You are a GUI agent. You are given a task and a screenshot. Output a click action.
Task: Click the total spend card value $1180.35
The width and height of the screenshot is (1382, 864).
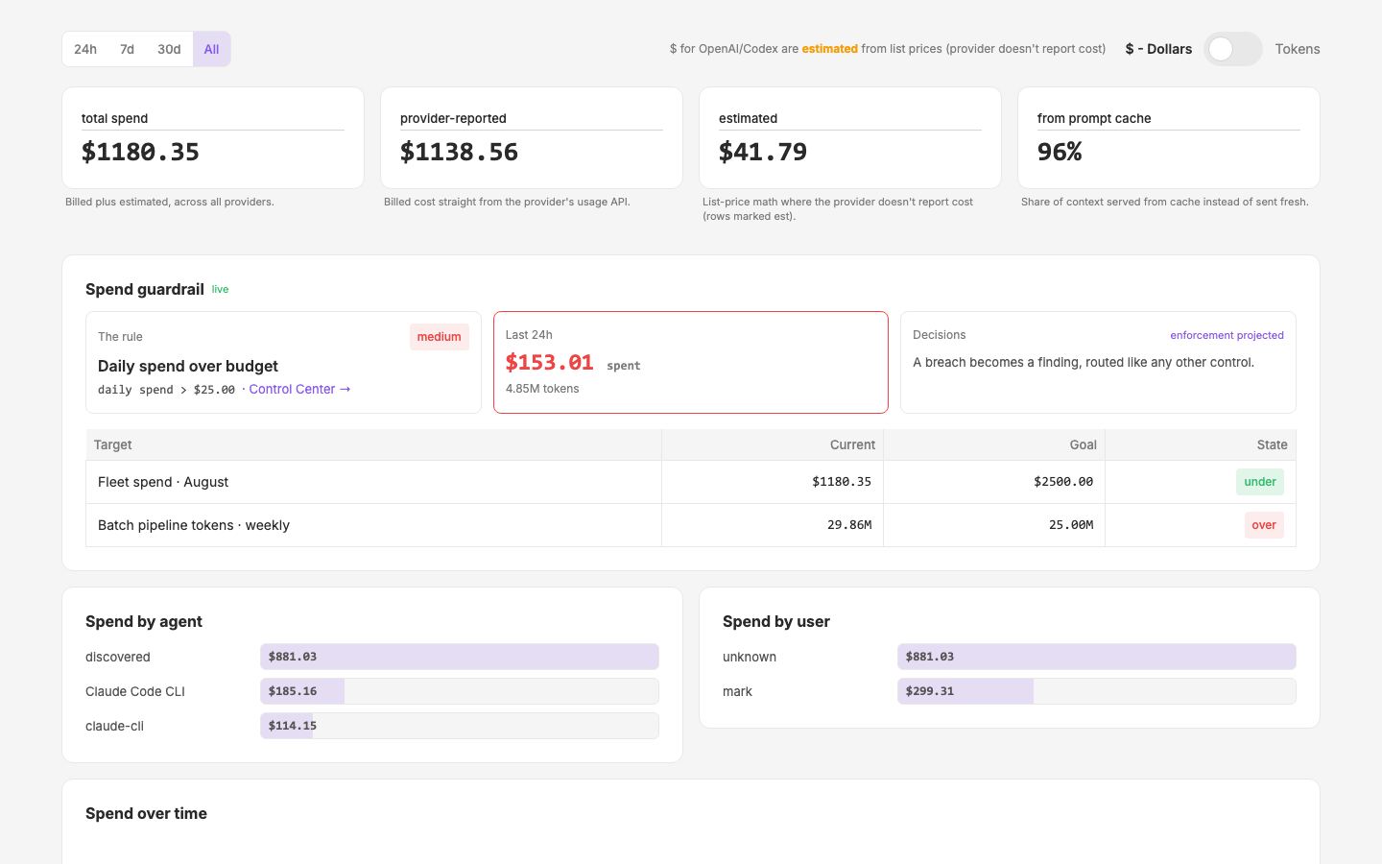140,152
